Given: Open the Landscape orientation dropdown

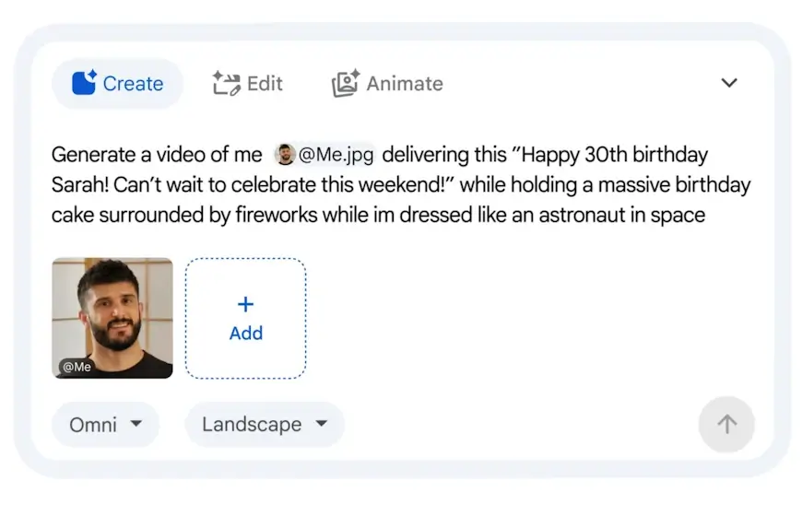Looking at the screenshot, I should 265,424.
